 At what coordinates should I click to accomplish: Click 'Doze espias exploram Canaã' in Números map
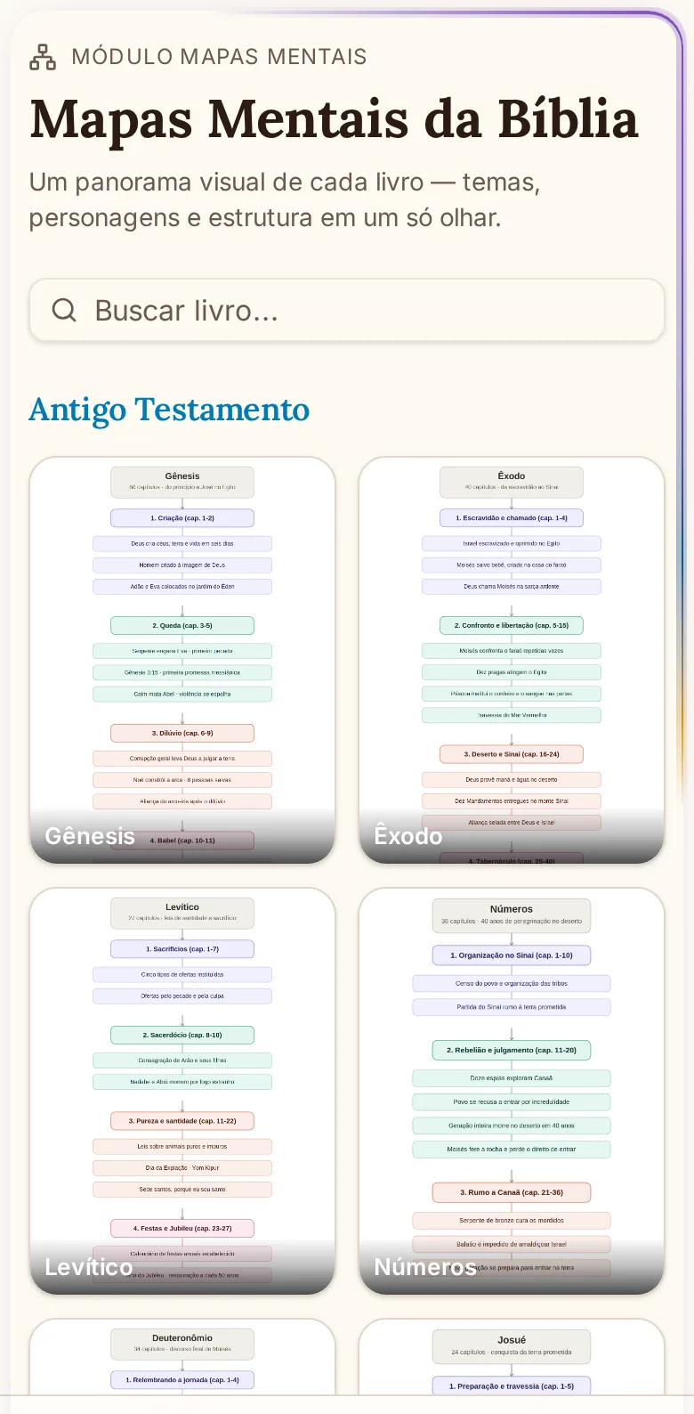(x=512, y=1078)
